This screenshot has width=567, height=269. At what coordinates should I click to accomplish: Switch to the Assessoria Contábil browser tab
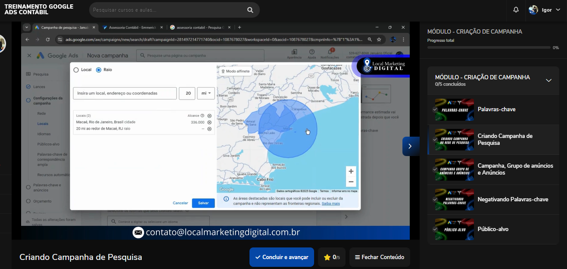tap(133, 27)
